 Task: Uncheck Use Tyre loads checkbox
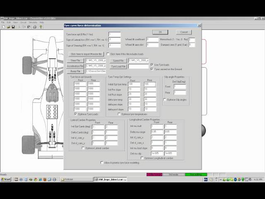point(152,65)
